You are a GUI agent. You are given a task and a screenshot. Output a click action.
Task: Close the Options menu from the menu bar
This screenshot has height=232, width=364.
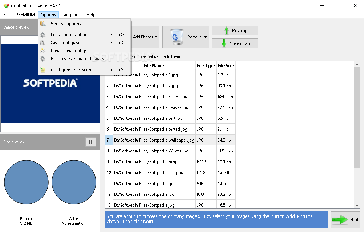click(x=48, y=15)
